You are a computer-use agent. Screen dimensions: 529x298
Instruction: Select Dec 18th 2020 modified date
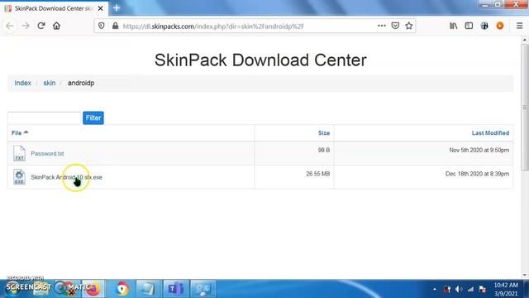(478, 174)
